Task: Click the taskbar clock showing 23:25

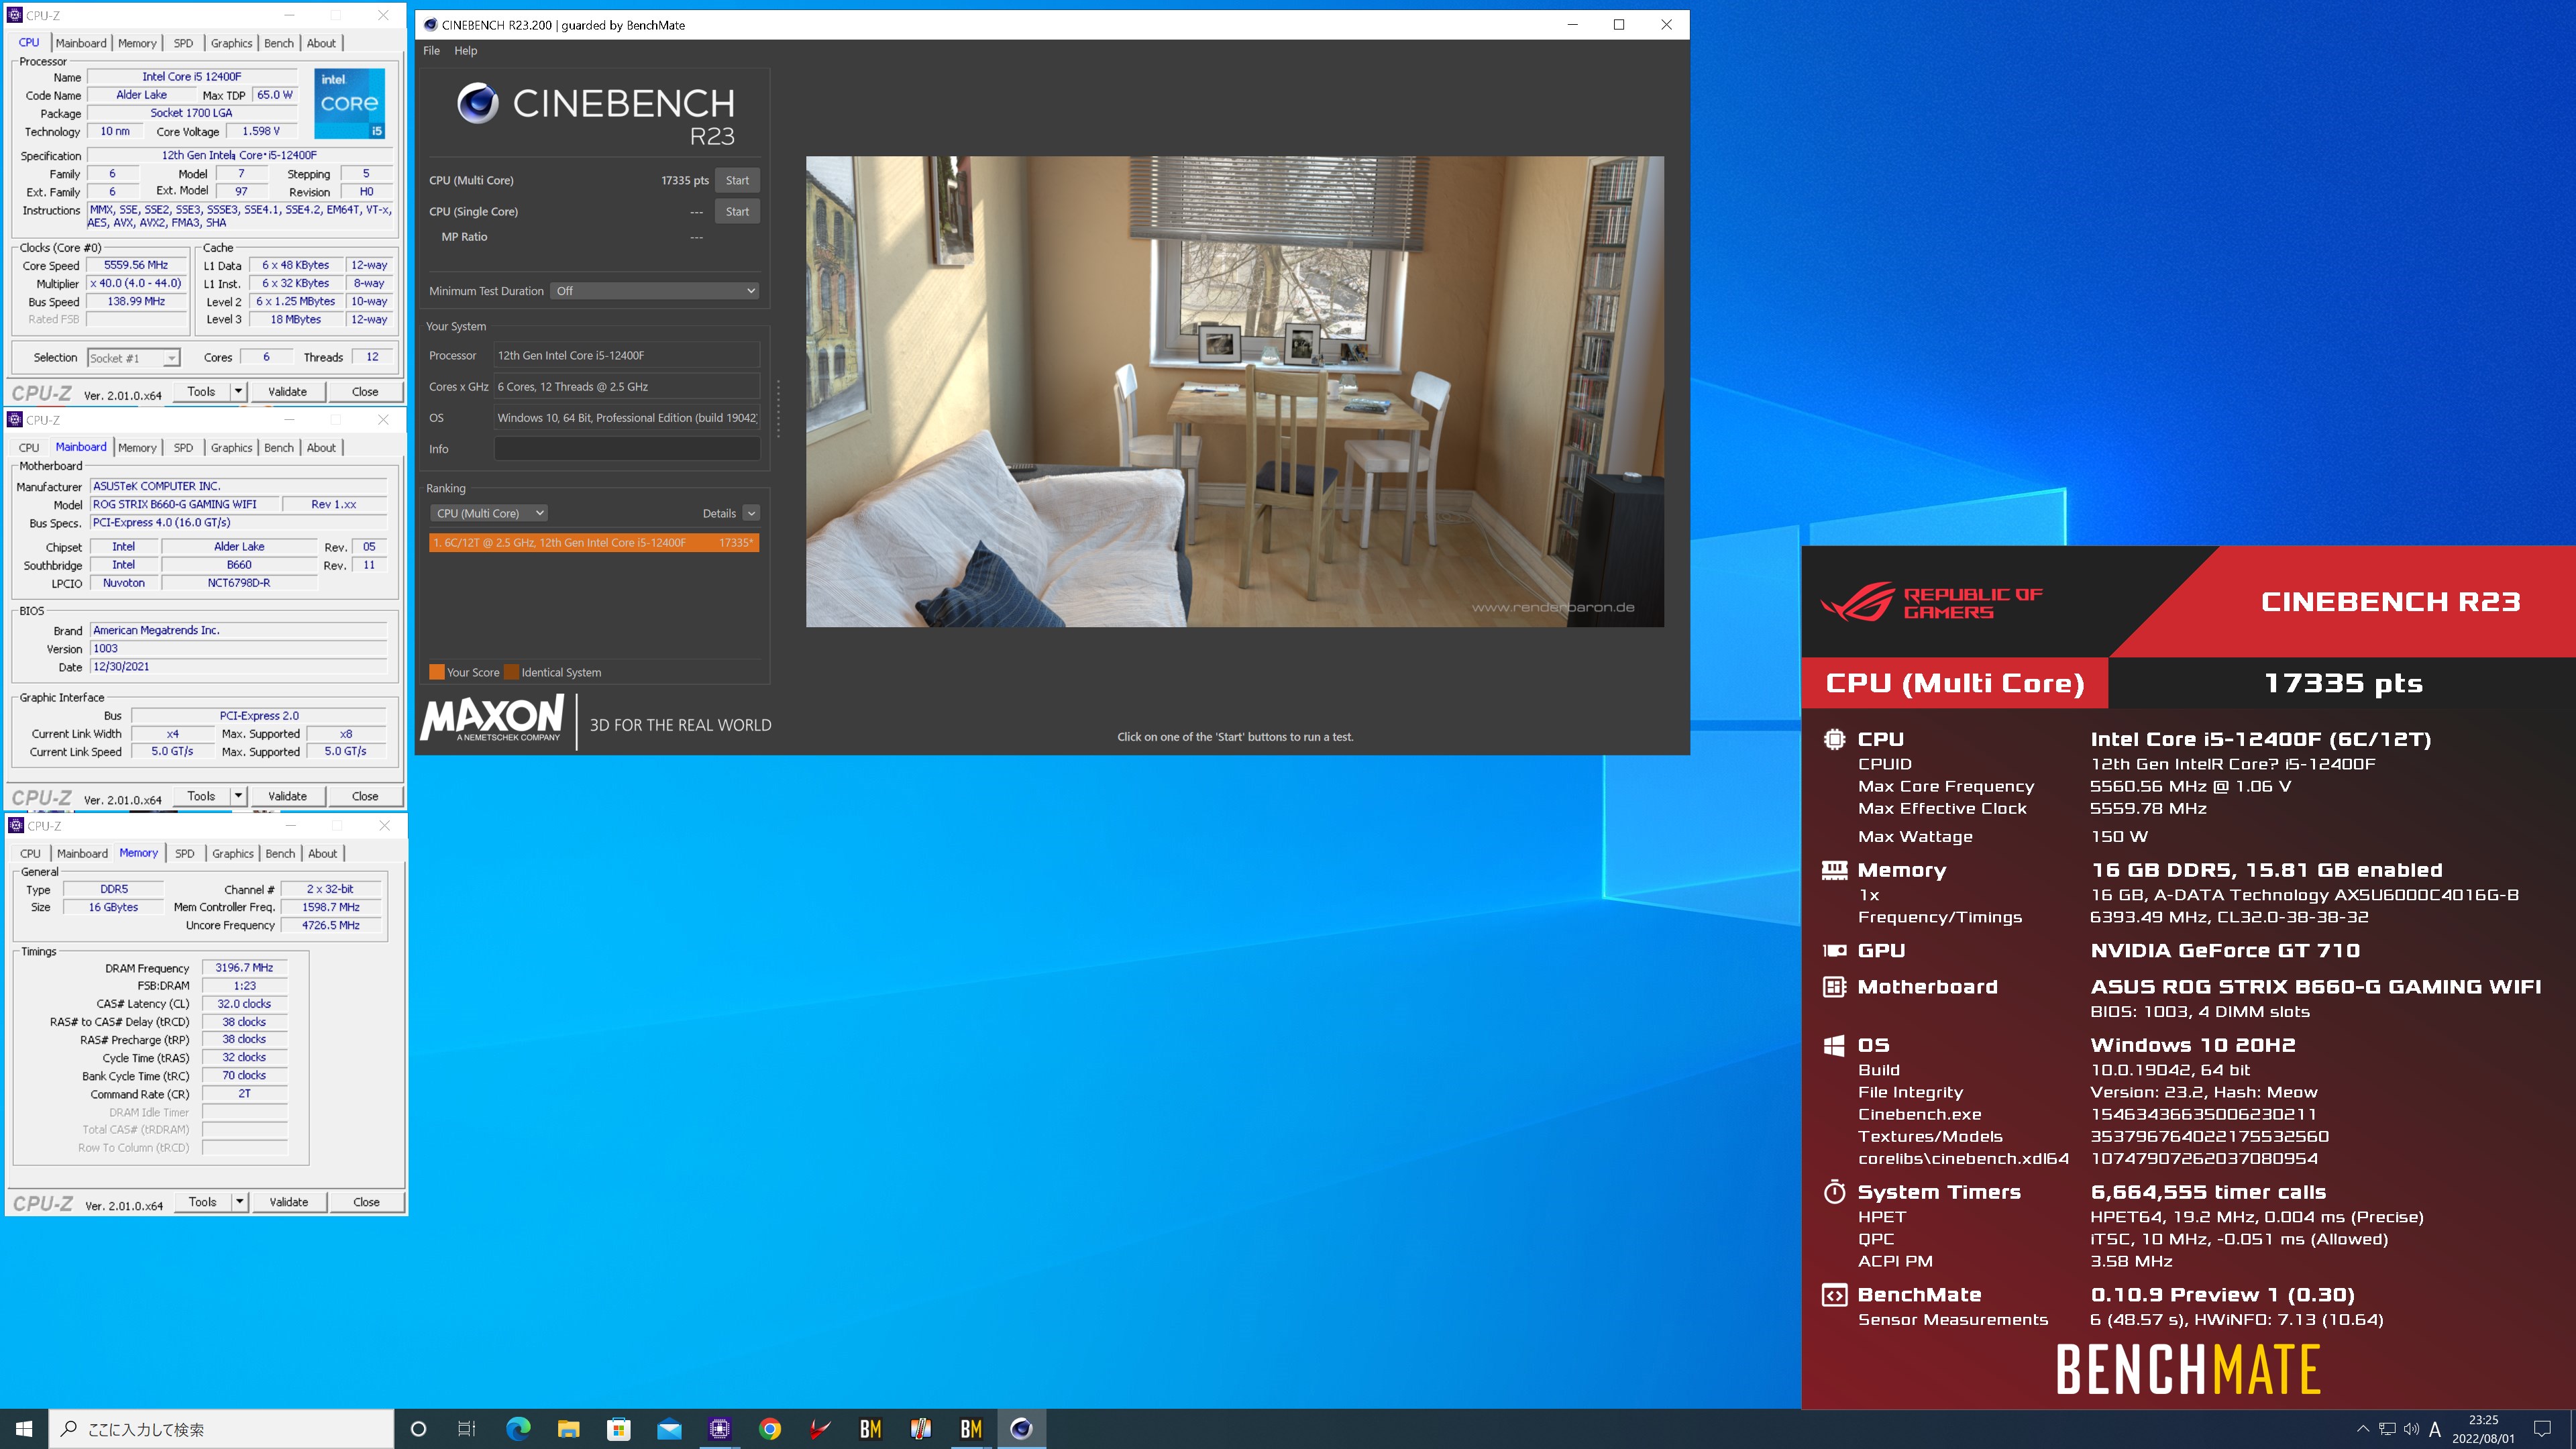Action: click(2483, 1429)
